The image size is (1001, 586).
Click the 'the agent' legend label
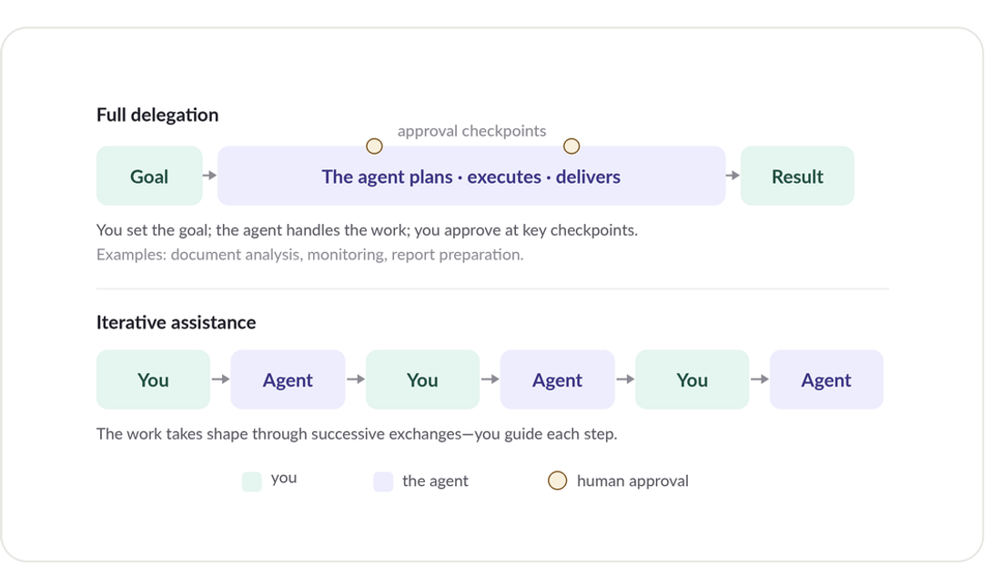click(435, 480)
